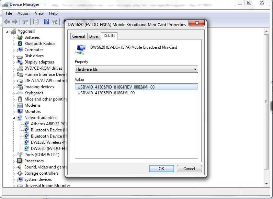Viewport: 273px width, 199px height.
Task: Collapse the Yggdrasil root node
Action: (x=7, y=32)
